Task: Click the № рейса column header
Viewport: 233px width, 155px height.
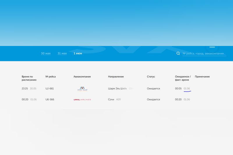Action: 51,76
